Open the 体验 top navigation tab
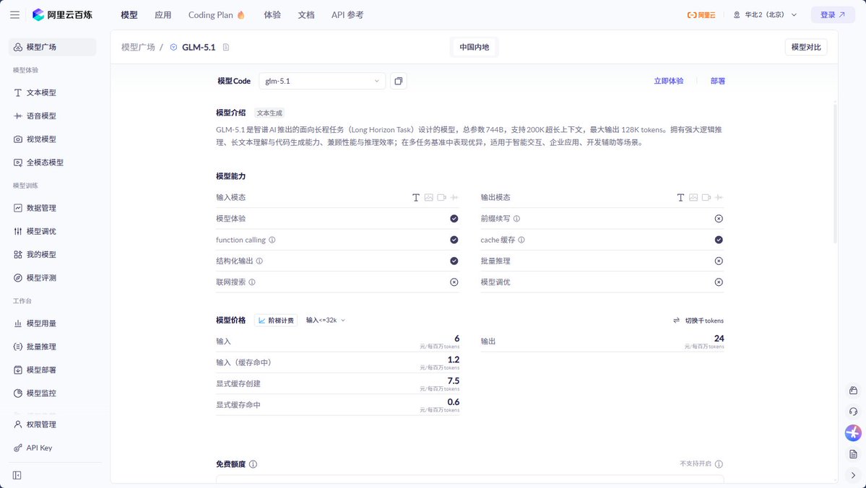The width and height of the screenshot is (866, 488). click(272, 15)
